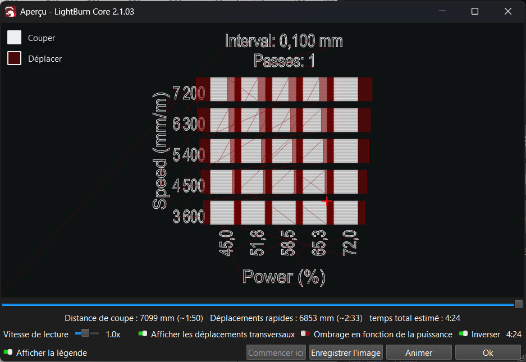526x362 pixels.
Task: Click the slider handle at preview progress end
Action: click(x=519, y=304)
